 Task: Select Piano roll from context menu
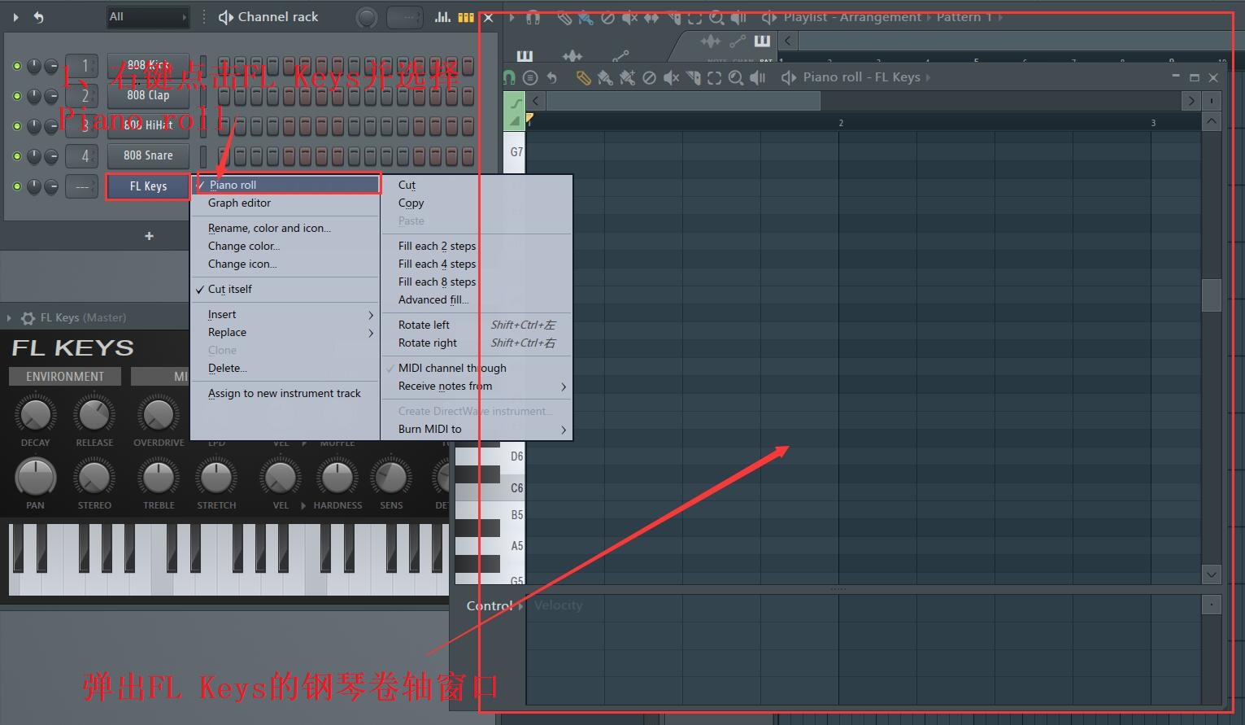[285, 185]
